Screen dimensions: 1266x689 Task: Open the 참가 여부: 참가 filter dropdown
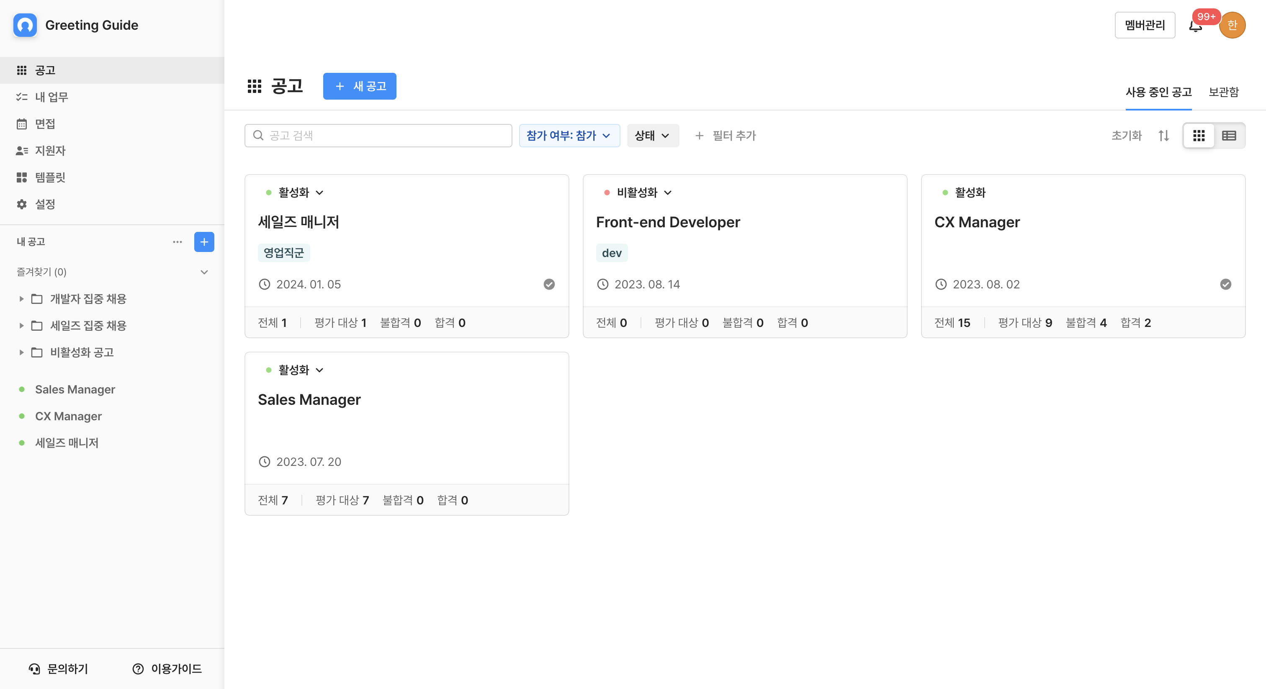(569, 136)
